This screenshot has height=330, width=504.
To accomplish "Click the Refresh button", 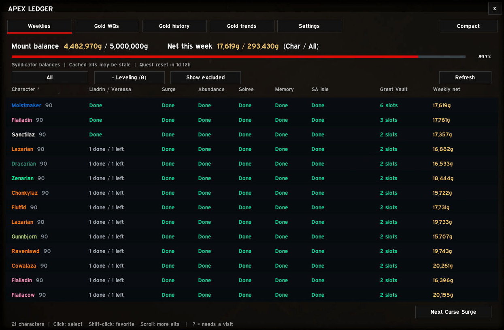I will (x=465, y=77).
